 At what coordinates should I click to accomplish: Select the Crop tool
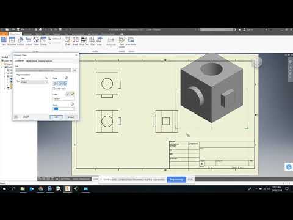pyautogui.click(x=99, y=41)
